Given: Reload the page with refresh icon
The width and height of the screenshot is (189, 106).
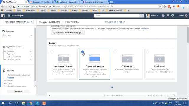Looking at the screenshot, I should tap(10, 6).
